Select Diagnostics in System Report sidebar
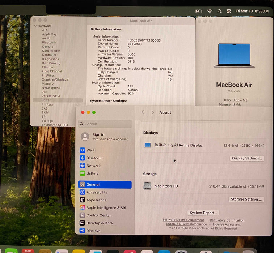 point(50,59)
